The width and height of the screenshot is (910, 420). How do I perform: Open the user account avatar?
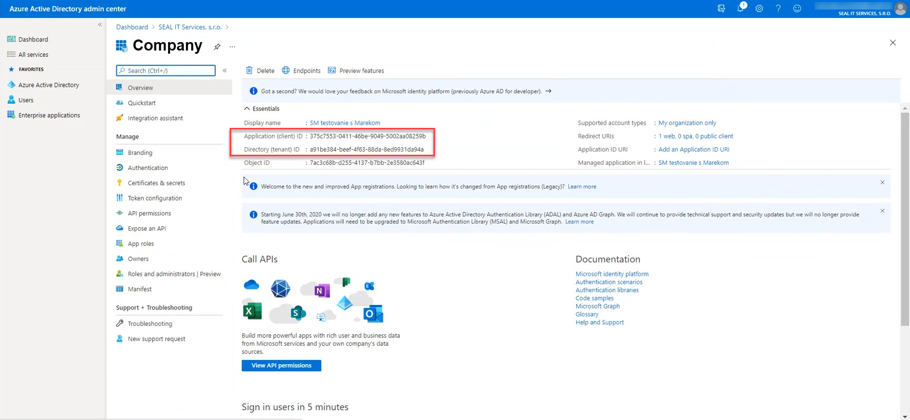coord(900,8)
